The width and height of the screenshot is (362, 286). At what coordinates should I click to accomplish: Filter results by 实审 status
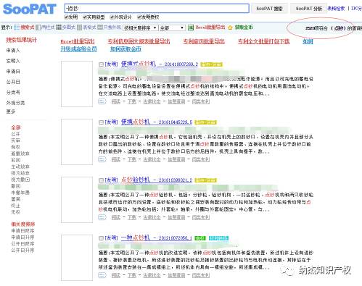tap(15, 140)
